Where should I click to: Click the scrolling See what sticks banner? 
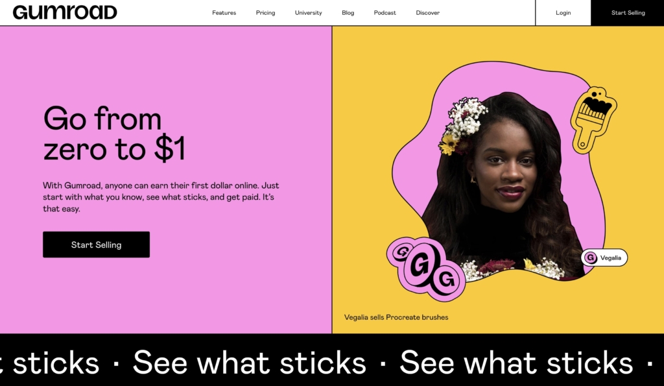(x=332, y=362)
